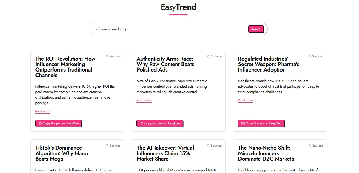Click the copy icon on ROI Revolution card button
Image resolution: width=359 pixels, height=173 pixels.
pos(40,123)
